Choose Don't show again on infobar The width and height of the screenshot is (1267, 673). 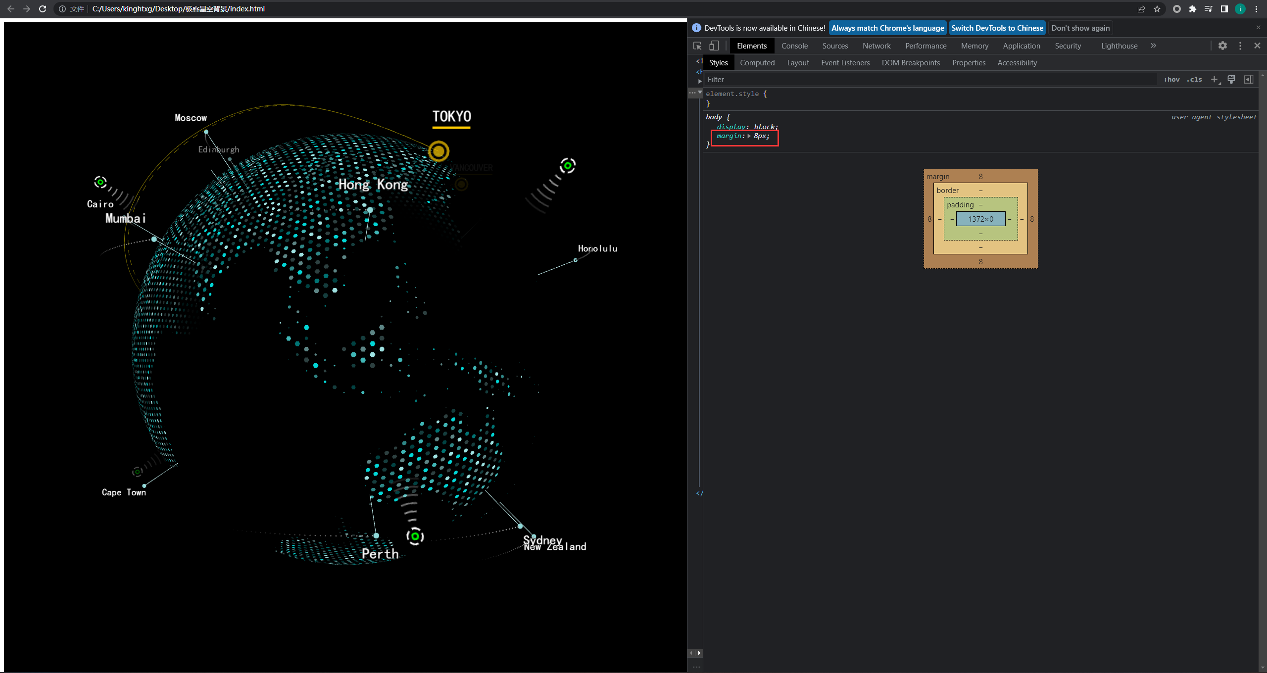[1080, 28]
